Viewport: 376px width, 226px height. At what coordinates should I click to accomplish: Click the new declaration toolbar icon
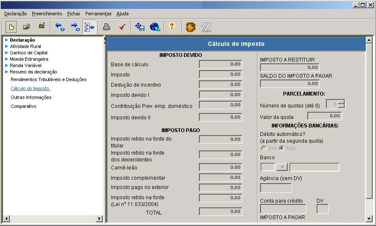11,27
